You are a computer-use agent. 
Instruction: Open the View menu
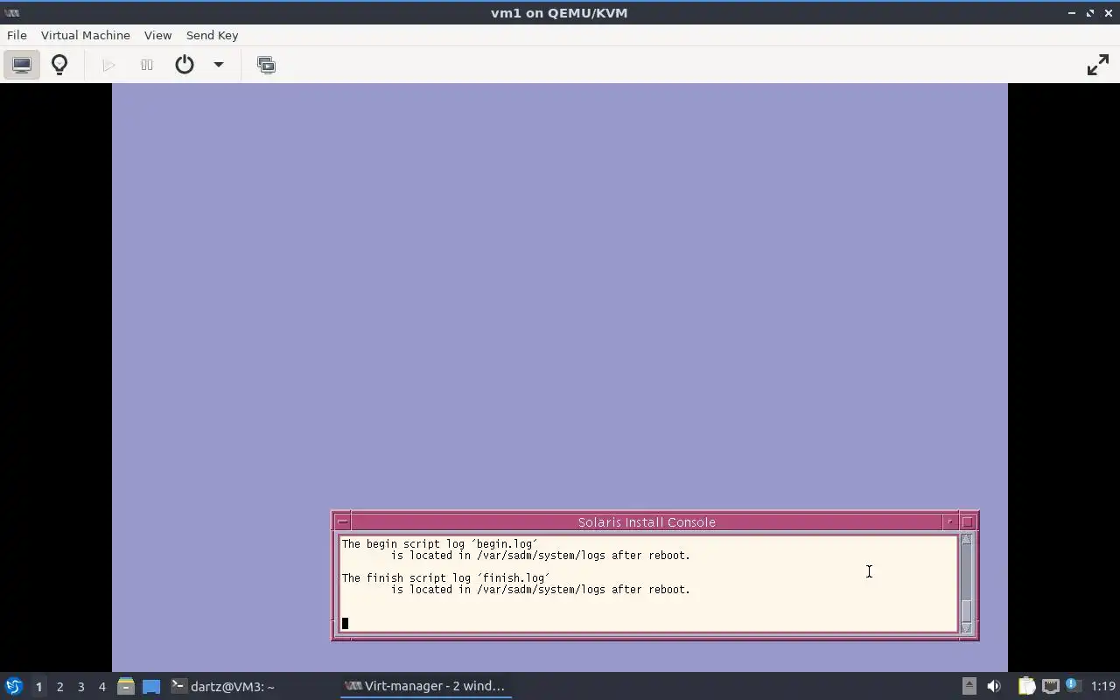point(157,35)
